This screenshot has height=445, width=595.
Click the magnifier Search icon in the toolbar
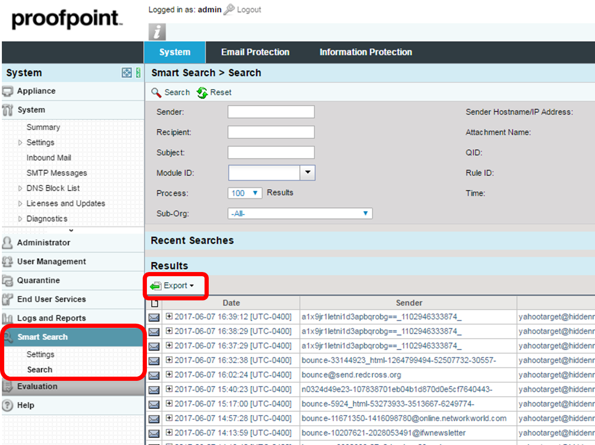click(156, 93)
